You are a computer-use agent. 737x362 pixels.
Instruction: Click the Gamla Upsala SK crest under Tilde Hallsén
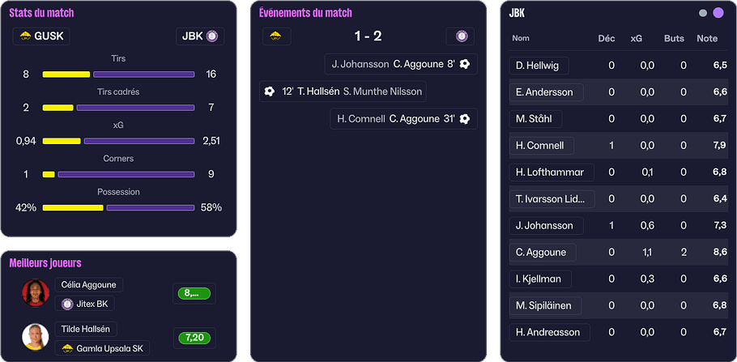67,348
